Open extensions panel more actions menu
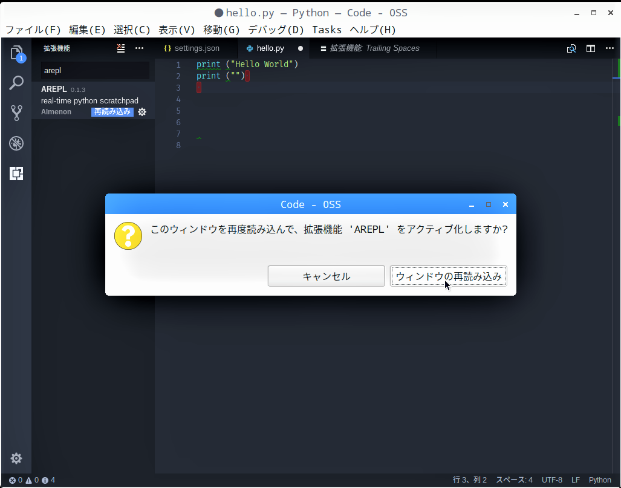 pyautogui.click(x=140, y=48)
